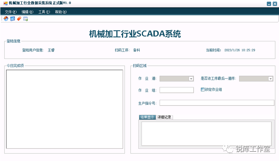Click the 登陆用户信息 label

[33, 50]
